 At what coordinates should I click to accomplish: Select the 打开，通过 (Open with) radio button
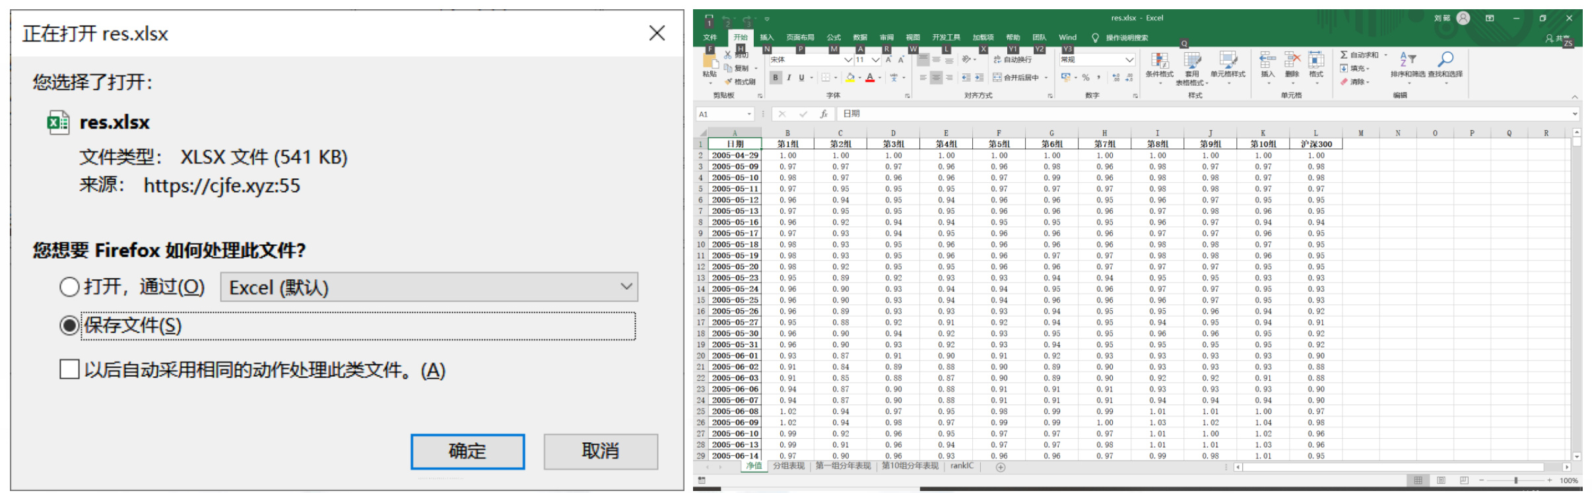(x=69, y=287)
